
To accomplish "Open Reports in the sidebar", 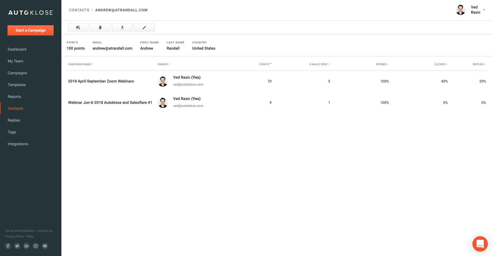I will 14,97.
